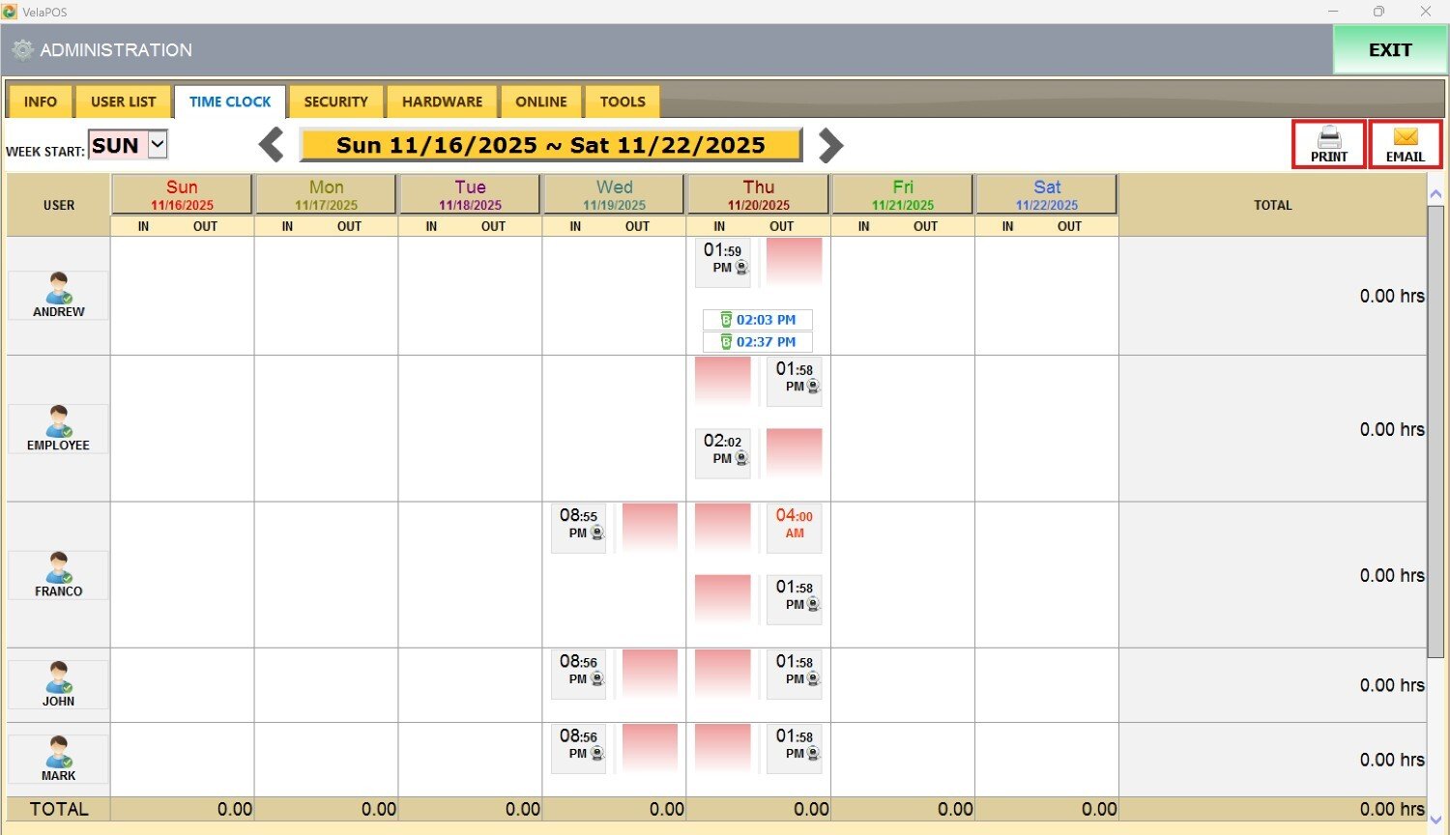
Task: Select the ANDREW user avatar
Action: point(58,288)
